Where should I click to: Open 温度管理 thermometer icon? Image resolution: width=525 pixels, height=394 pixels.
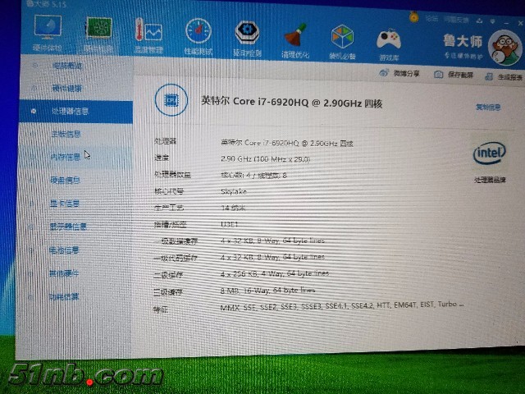coord(148,31)
